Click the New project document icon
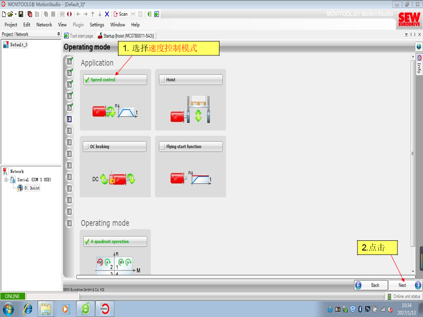This screenshot has width=423, height=317. pos(4,14)
